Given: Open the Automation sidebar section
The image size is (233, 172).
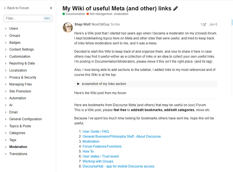Looking at the screenshot, I should pyautogui.click(x=18, y=98).
